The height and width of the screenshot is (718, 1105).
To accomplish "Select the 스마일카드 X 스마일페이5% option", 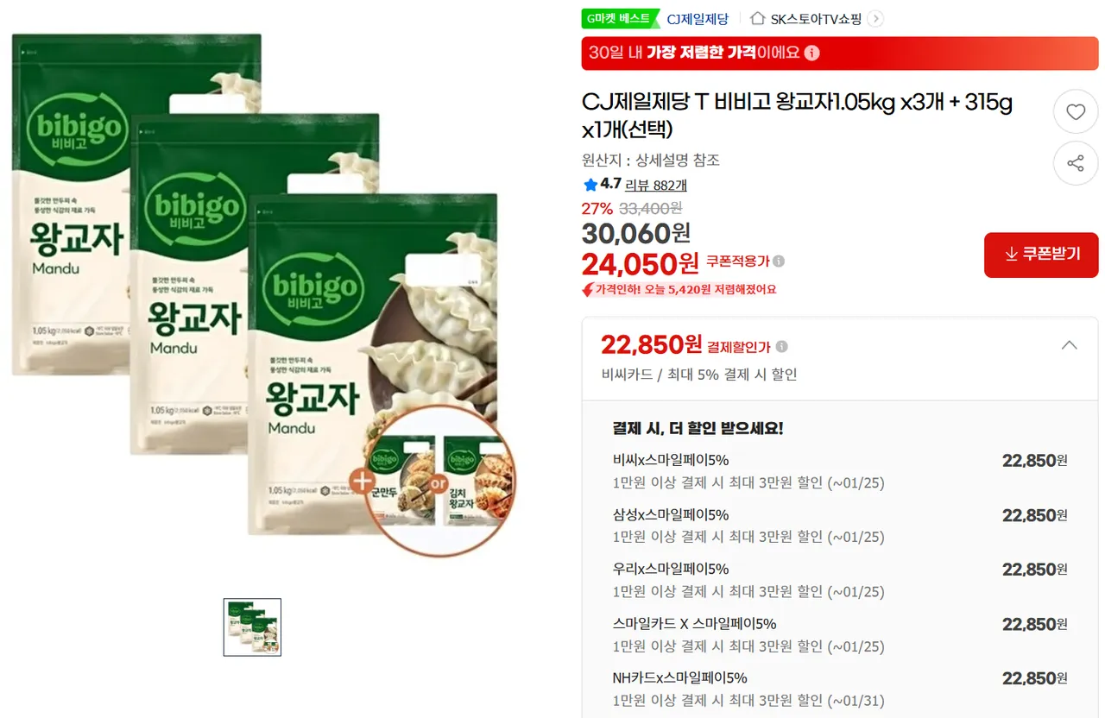I will click(840, 634).
